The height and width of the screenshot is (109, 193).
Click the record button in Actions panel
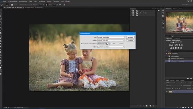coord(141,106)
